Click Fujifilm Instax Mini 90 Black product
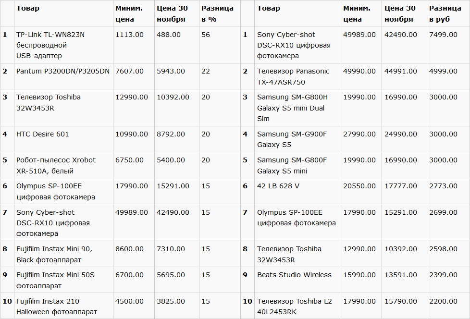This screenshot has height=319, width=470. pyautogui.click(x=54, y=254)
